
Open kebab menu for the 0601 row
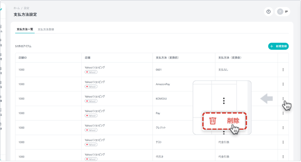pos(283,70)
